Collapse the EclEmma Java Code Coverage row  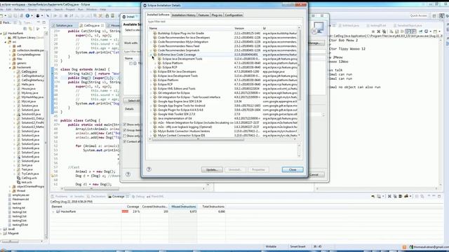(x=151, y=55)
